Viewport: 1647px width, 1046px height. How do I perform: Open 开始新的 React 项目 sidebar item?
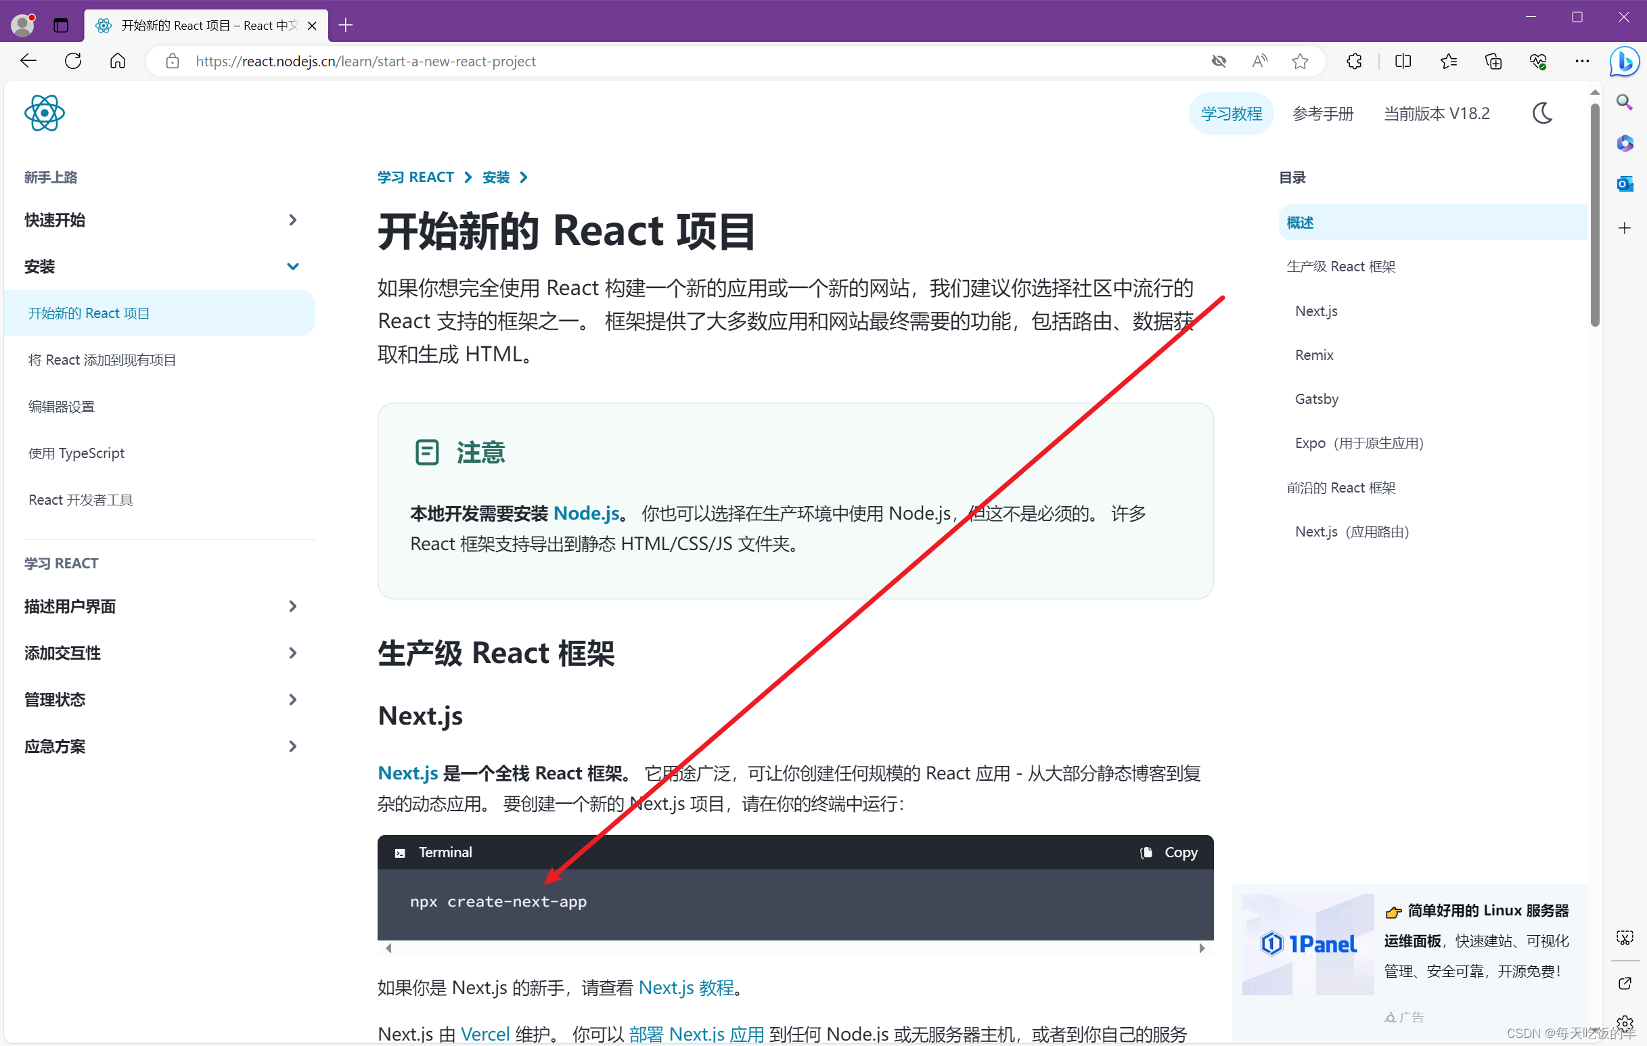[160, 313]
